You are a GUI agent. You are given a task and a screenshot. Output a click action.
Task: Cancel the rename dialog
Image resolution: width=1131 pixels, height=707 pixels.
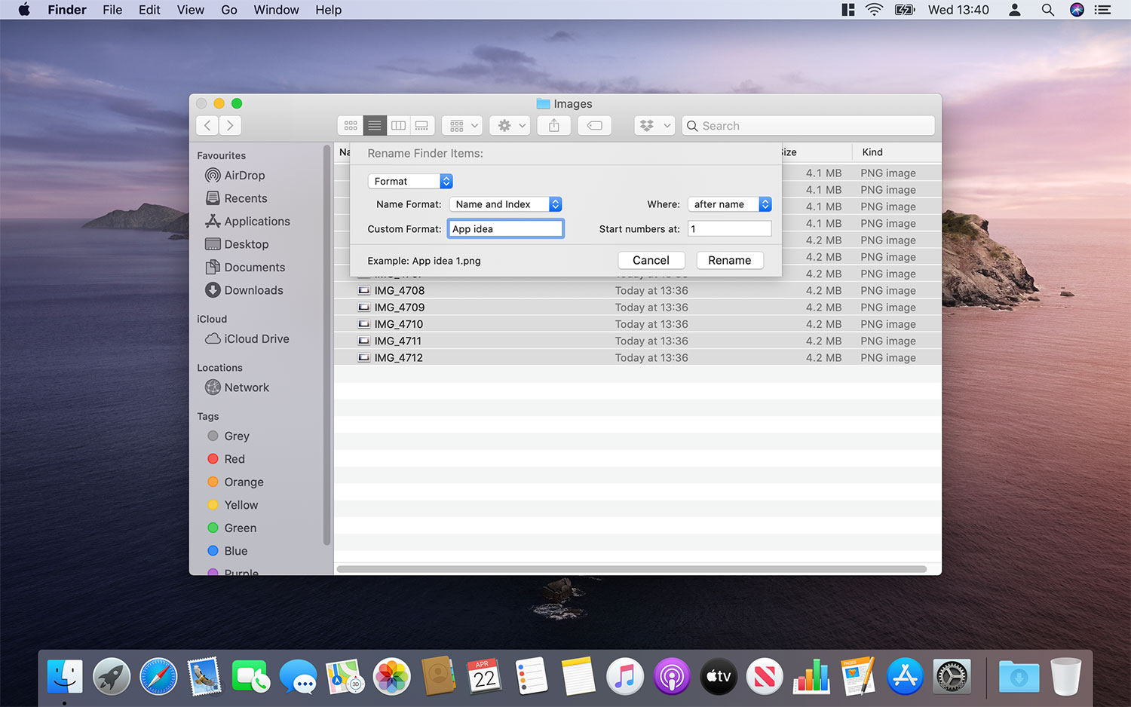(x=651, y=260)
